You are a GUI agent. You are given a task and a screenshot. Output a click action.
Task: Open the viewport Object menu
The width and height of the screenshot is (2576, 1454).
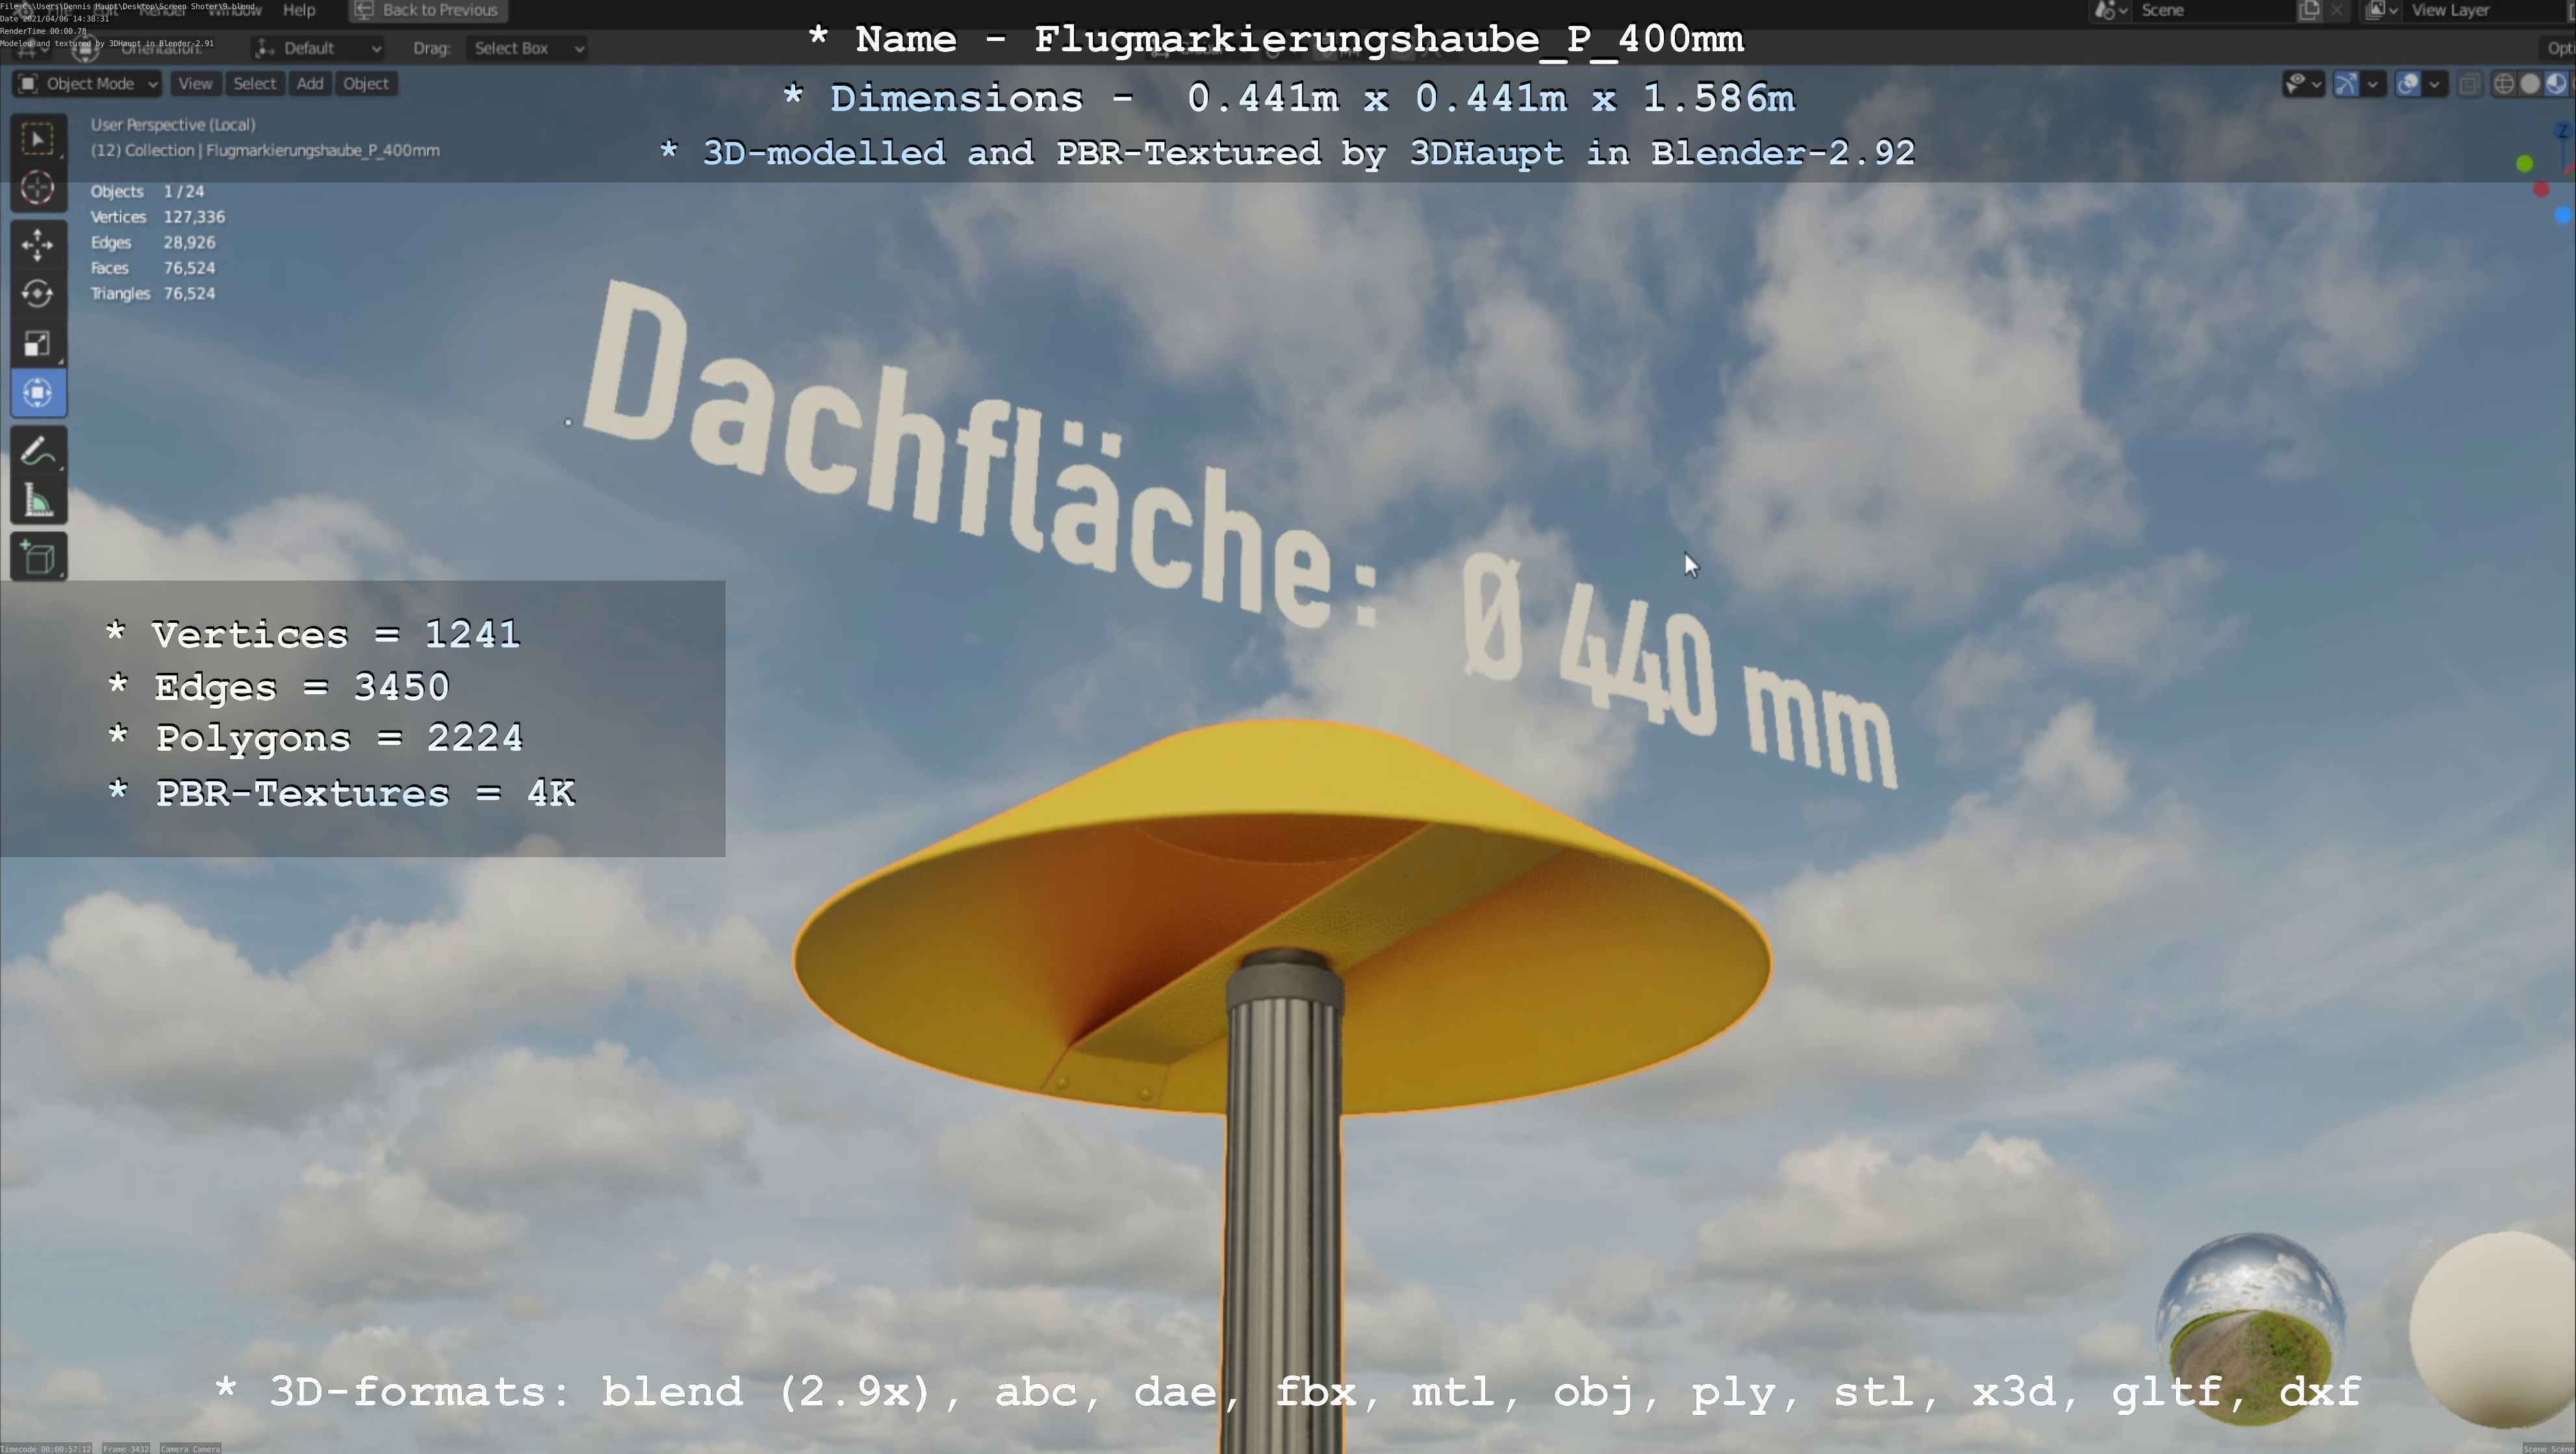pos(366,84)
